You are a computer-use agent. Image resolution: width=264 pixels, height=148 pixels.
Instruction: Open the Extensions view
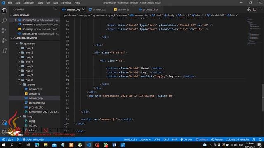4,50
